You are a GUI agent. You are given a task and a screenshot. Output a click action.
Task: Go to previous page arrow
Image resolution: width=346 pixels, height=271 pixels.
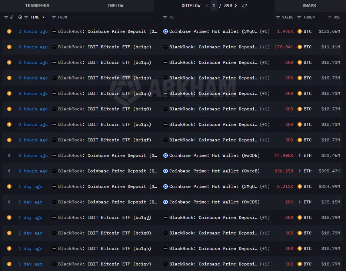[x=207, y=6]
